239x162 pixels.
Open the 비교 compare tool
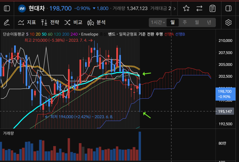tap(73, 22)
